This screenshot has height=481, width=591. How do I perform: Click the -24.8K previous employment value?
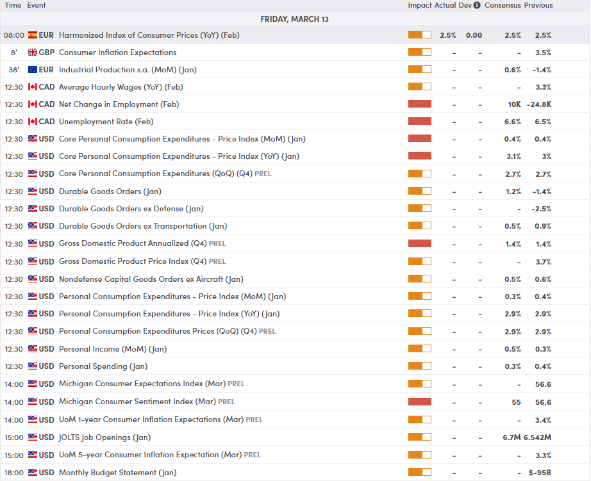pos(539,104)
